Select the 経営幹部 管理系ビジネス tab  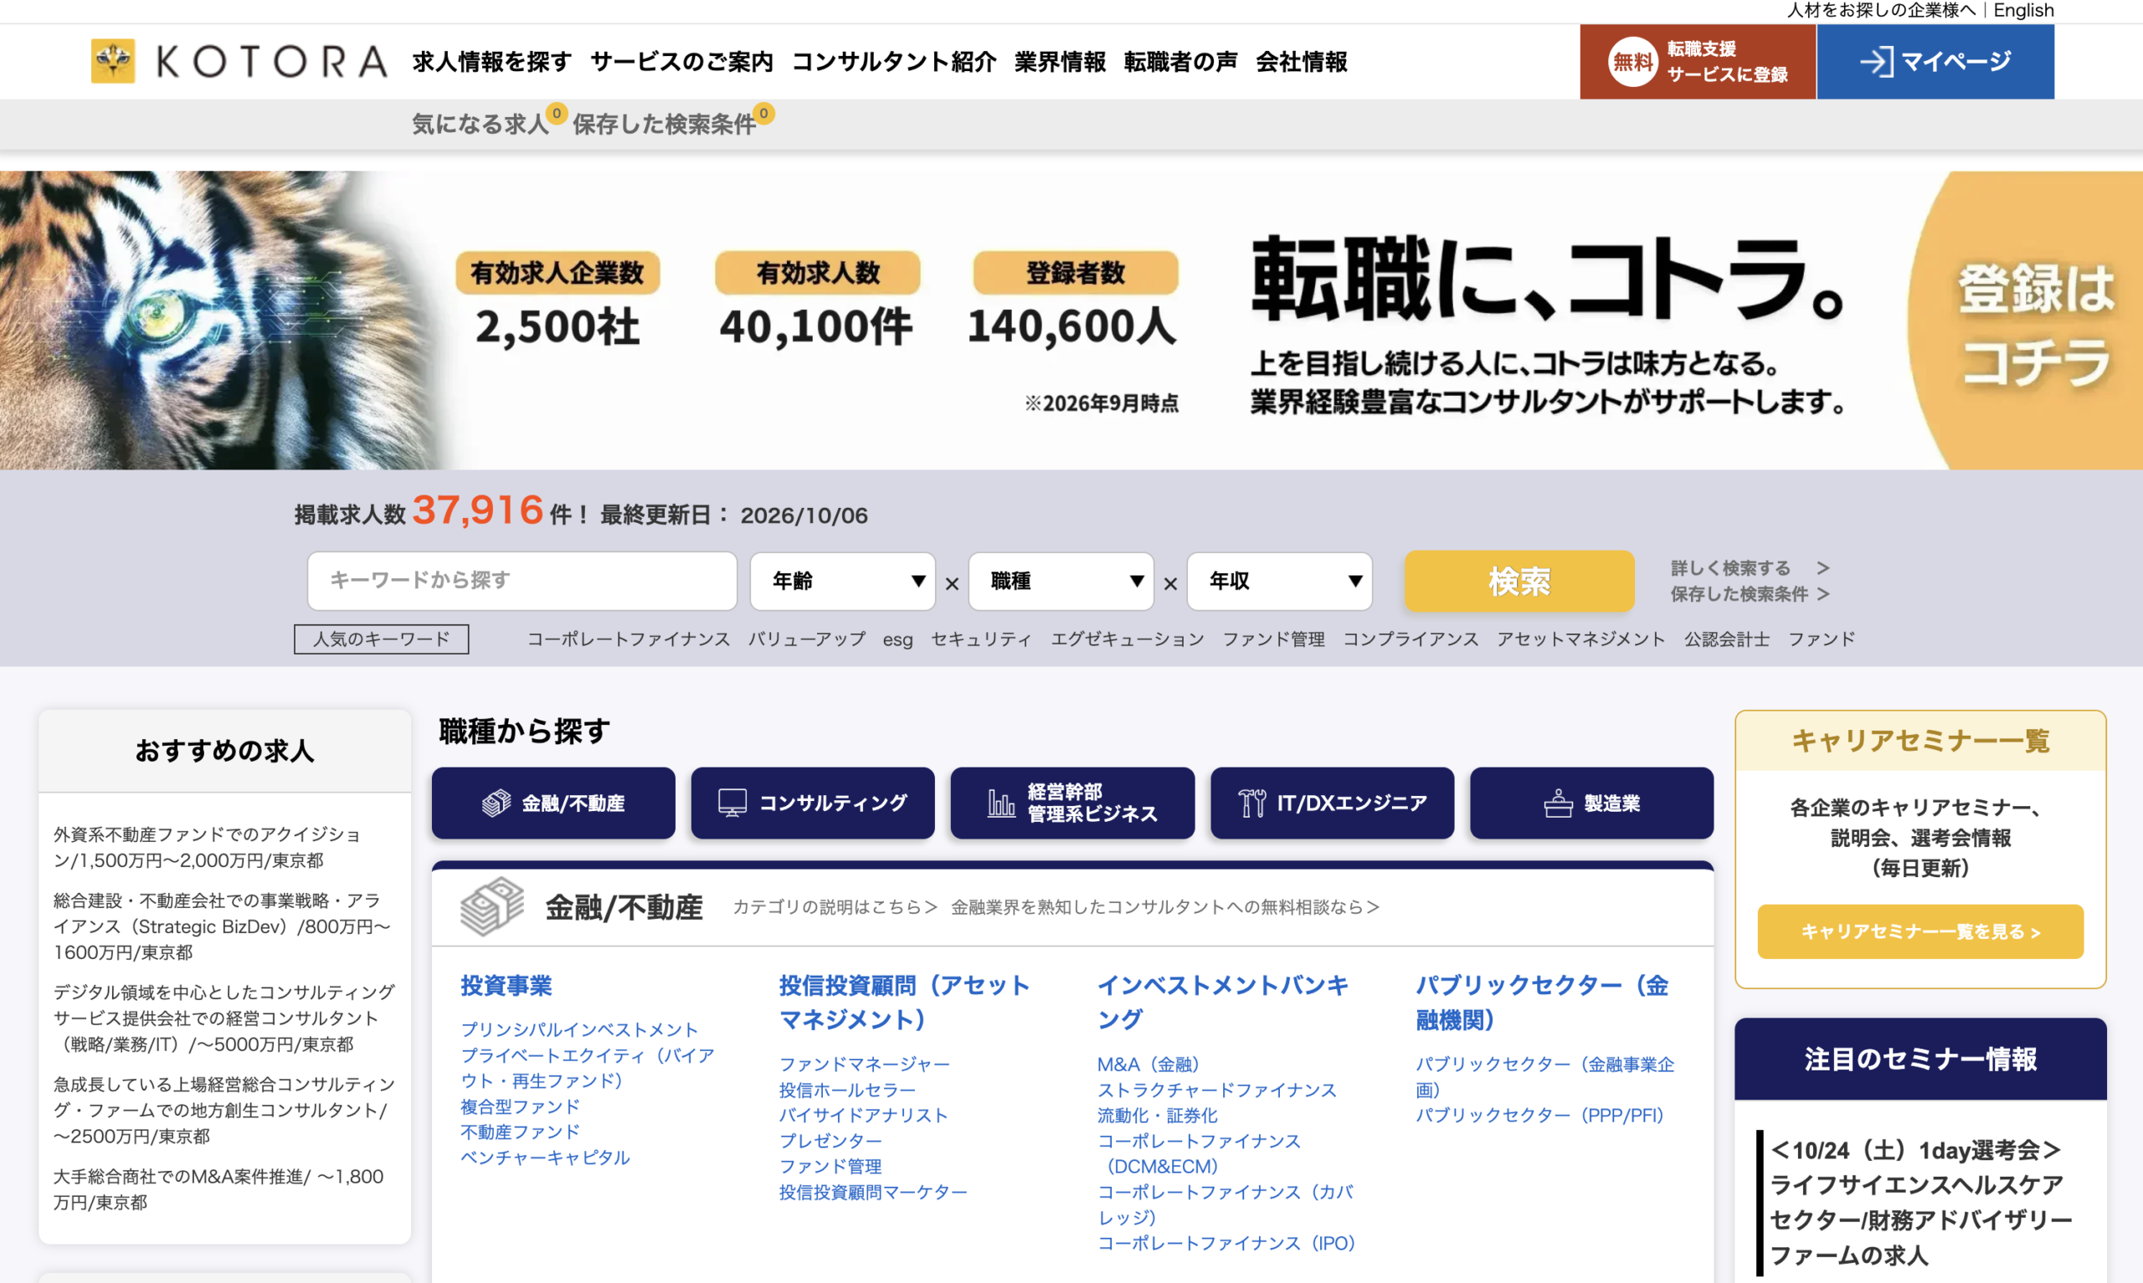(1072, 803)
